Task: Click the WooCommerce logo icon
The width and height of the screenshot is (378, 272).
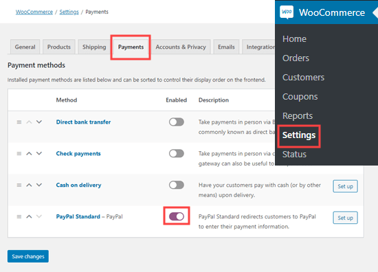Action: [x=287, y=12]
